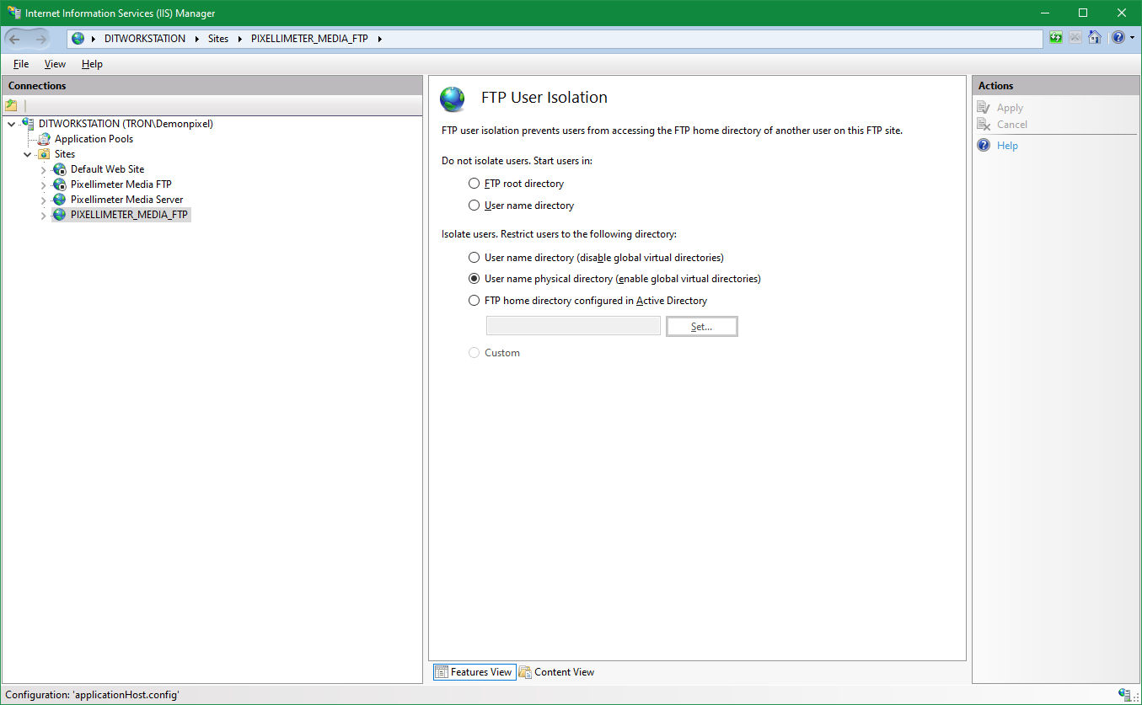Click the green Refresh Page toolbar icon
Image resolution: width=1142 pixels, height=705 pixels.
click(1056, 38)
